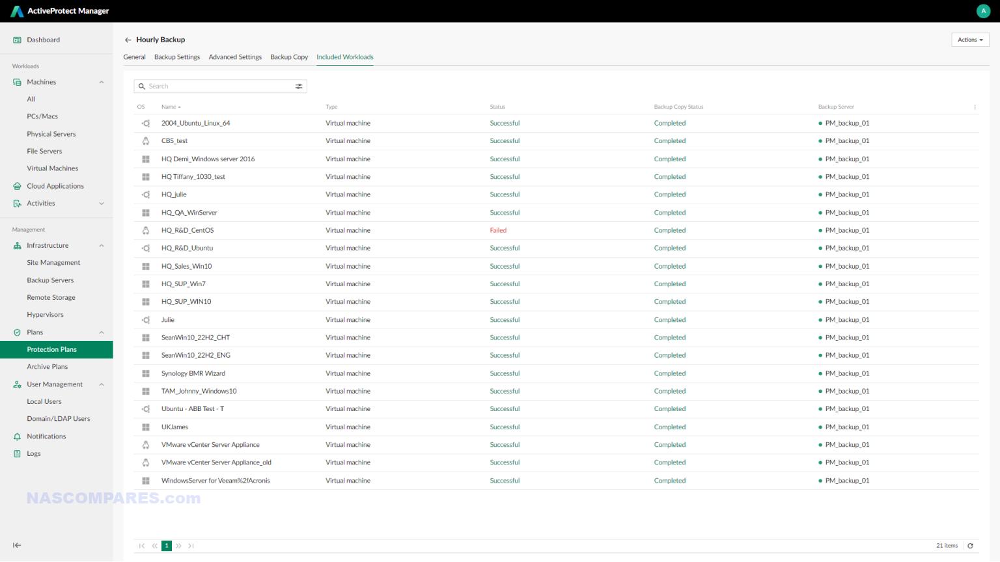Toggle the Name column sort order
1000x562 pixels.
click(171, 107)
